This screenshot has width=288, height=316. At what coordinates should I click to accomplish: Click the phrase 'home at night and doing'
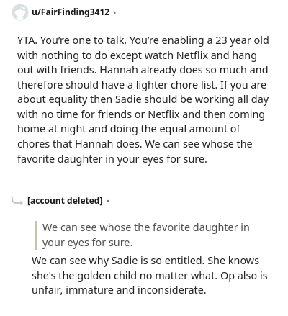coord(78,129)
